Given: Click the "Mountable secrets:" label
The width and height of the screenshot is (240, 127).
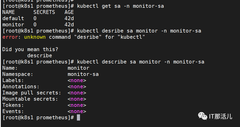Looking at the screenshot, I should tap(30, 99).
